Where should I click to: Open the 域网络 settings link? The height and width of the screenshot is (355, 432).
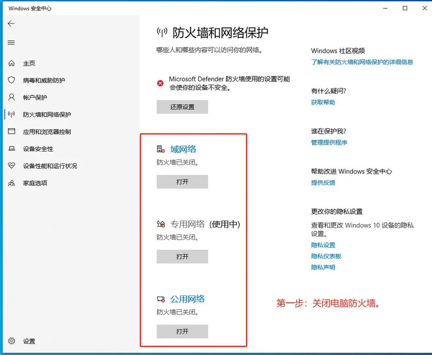pos(183,149)
